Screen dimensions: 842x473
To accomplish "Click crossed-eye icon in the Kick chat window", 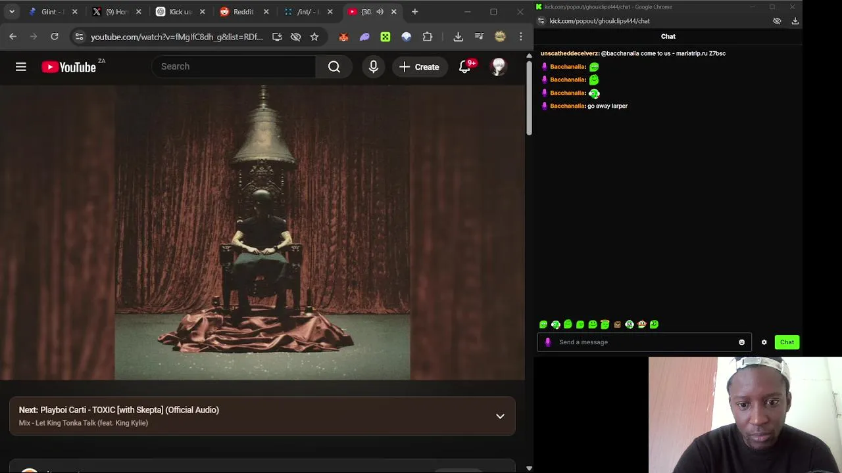I will point(777,21).
